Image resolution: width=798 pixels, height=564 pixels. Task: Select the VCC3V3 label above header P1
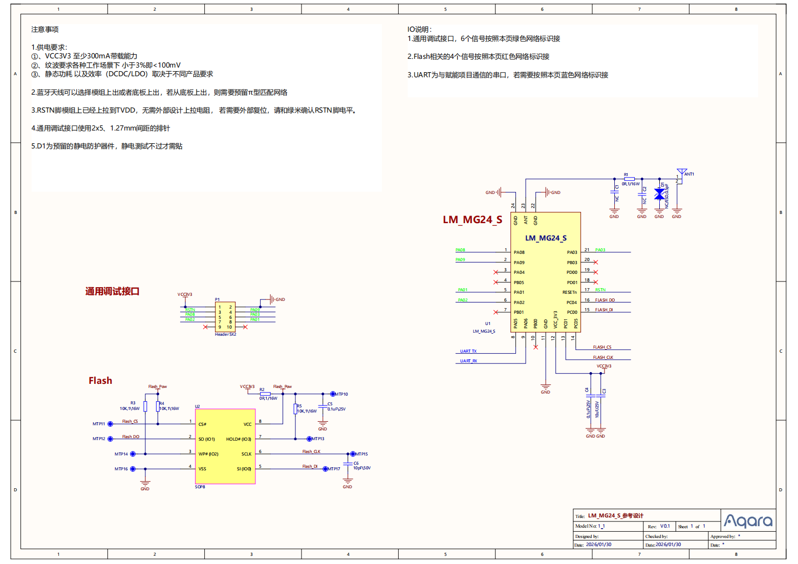[185, 294]
